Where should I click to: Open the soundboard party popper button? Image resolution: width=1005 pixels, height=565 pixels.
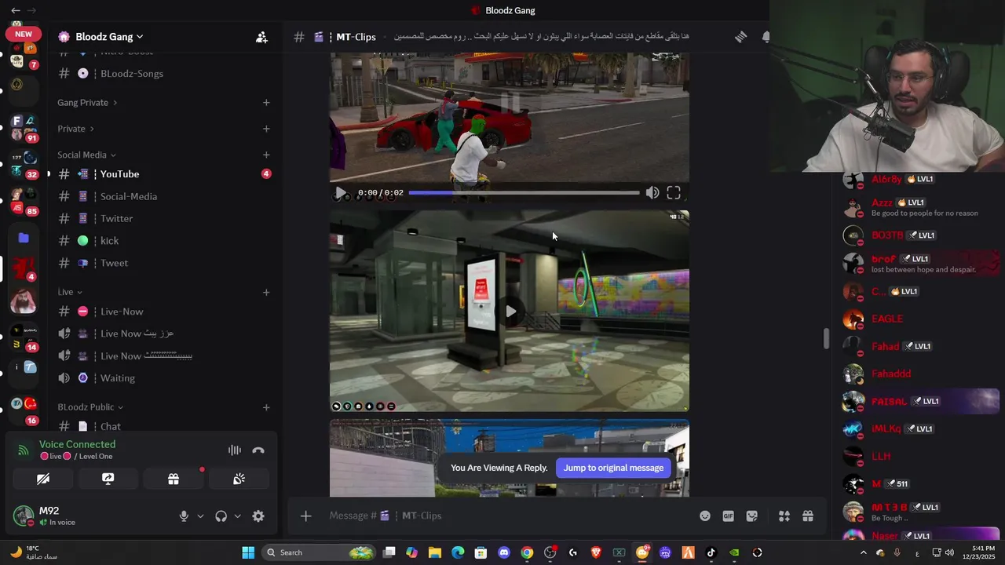239,479
